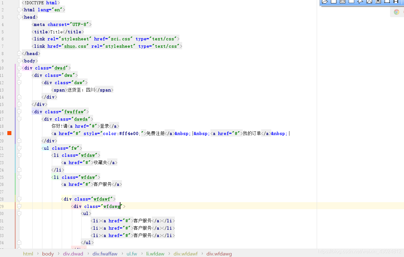Collapse first li class="wfdaw" fold on line 22

point(19,155)
